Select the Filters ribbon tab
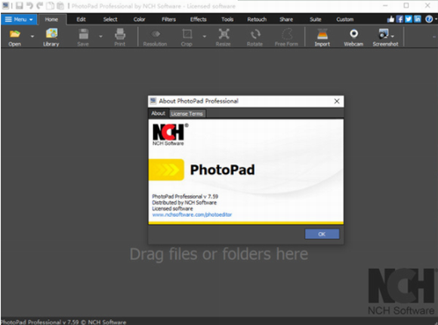 168,20
